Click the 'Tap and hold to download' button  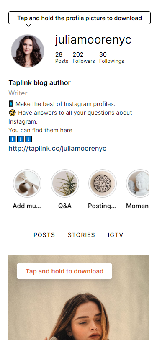(64, 271)
